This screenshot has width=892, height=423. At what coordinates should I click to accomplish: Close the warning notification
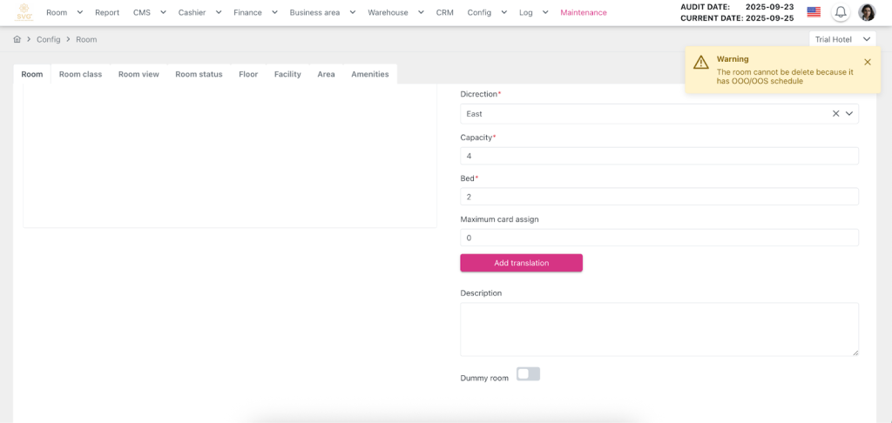(867, 62)
